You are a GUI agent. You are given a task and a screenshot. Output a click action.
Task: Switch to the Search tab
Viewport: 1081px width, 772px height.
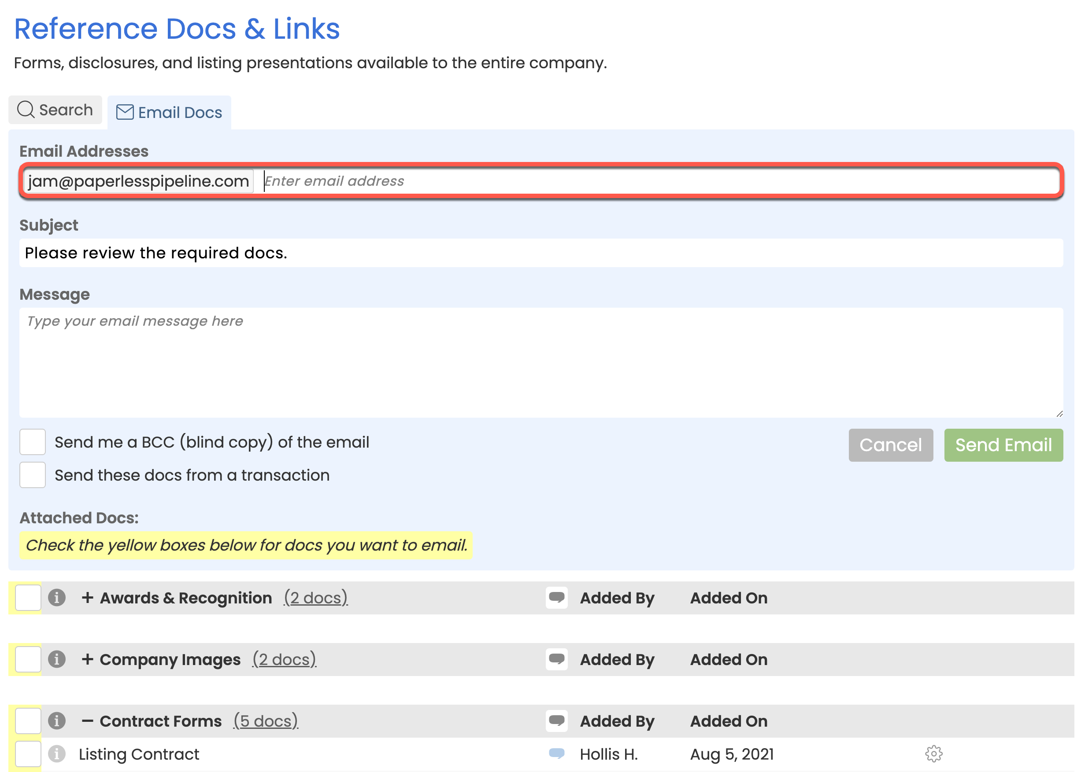click(x=55, y=110)
